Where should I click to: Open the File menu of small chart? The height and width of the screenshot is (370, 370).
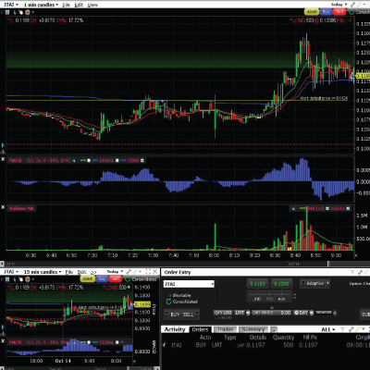point(69,272)
